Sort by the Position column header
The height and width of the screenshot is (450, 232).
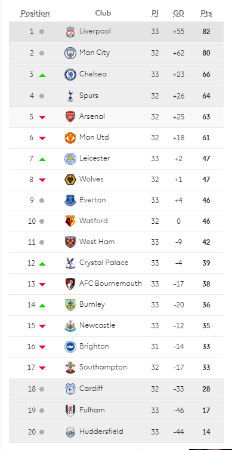[35, 13]
